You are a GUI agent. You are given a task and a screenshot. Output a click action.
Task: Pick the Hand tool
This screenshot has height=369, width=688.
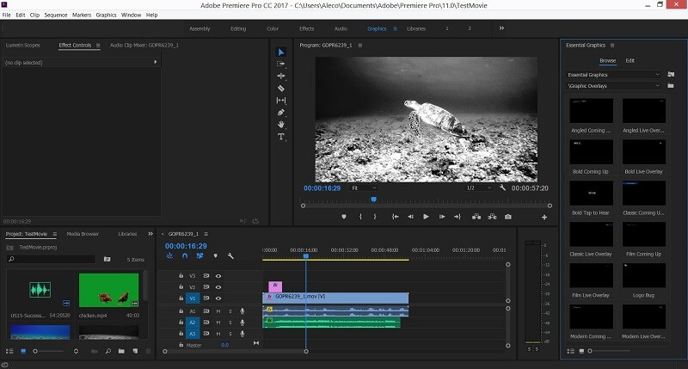tap(280, 125)
